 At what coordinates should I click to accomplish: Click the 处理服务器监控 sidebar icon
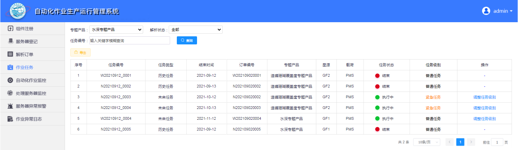pyautogui.click(x=10, y=93)
